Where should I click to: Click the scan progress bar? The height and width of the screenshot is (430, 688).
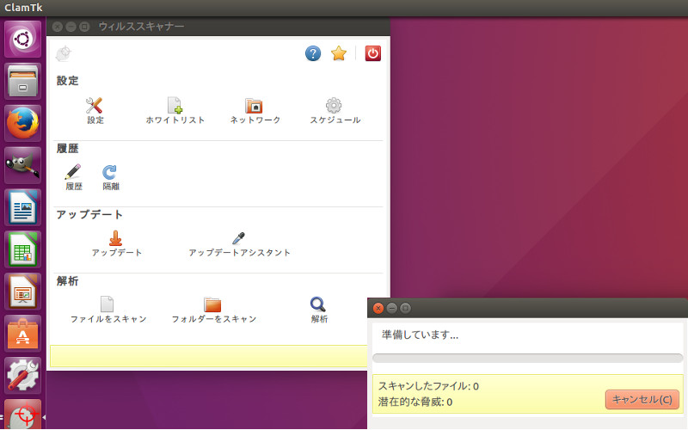coord(527,358)
